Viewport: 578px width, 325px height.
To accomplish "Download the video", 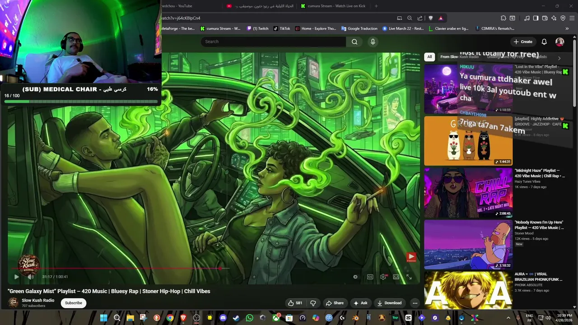I will tap(389, 303).
